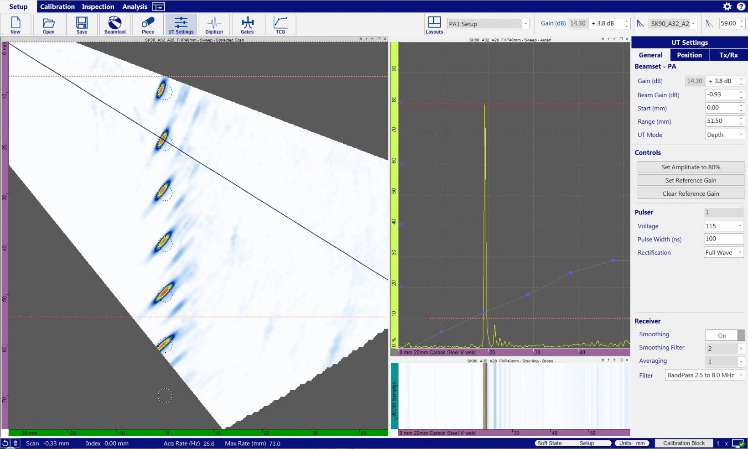Launch the Beamtool icon
This screenshot has height=449, width=748.
click(x=115, y=25)
